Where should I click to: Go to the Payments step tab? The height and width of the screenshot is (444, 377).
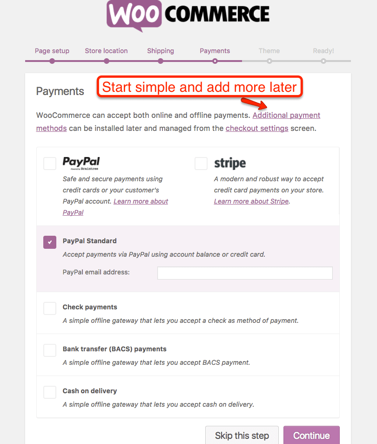pyautogui.click(x=215, y=51)
